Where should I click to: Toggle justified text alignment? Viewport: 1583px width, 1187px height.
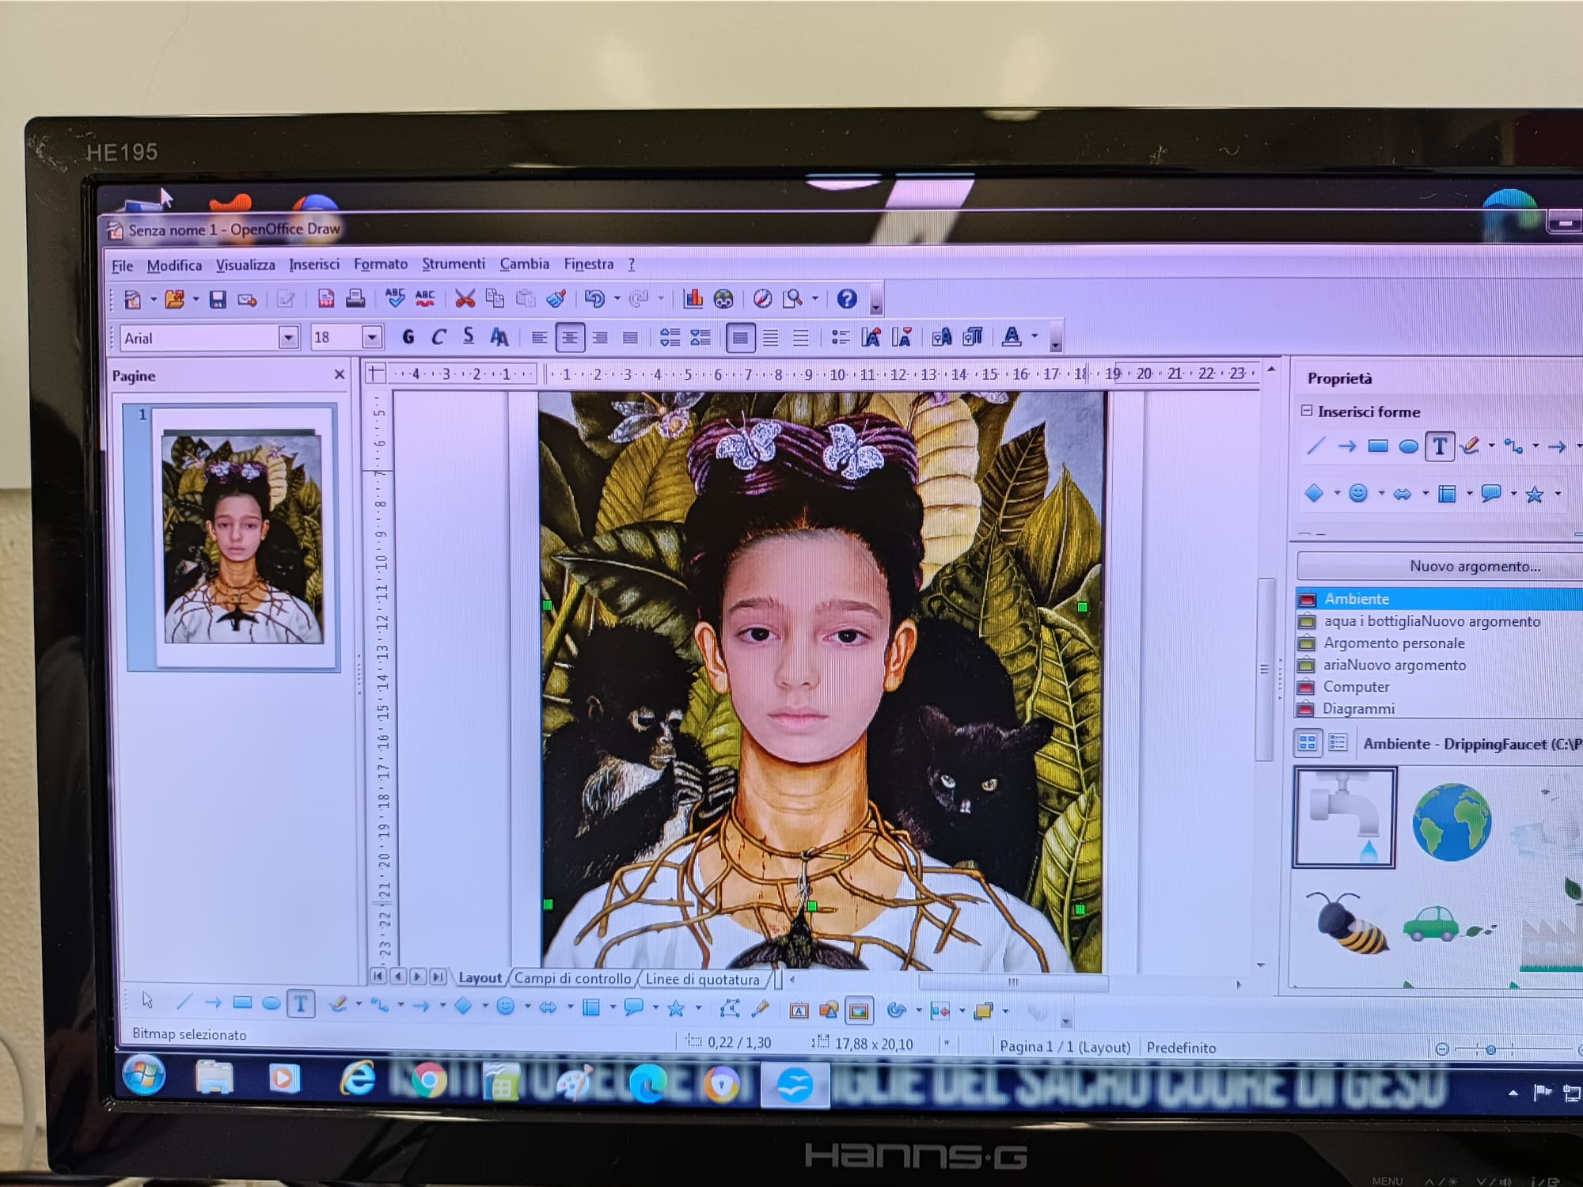[x=630, y=338]
